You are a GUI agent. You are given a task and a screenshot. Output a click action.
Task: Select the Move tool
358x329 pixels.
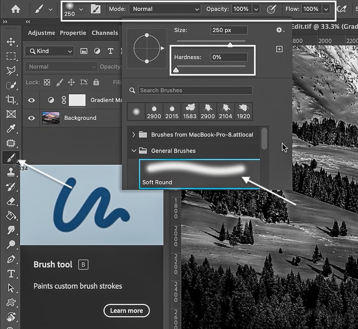[11, 42]
